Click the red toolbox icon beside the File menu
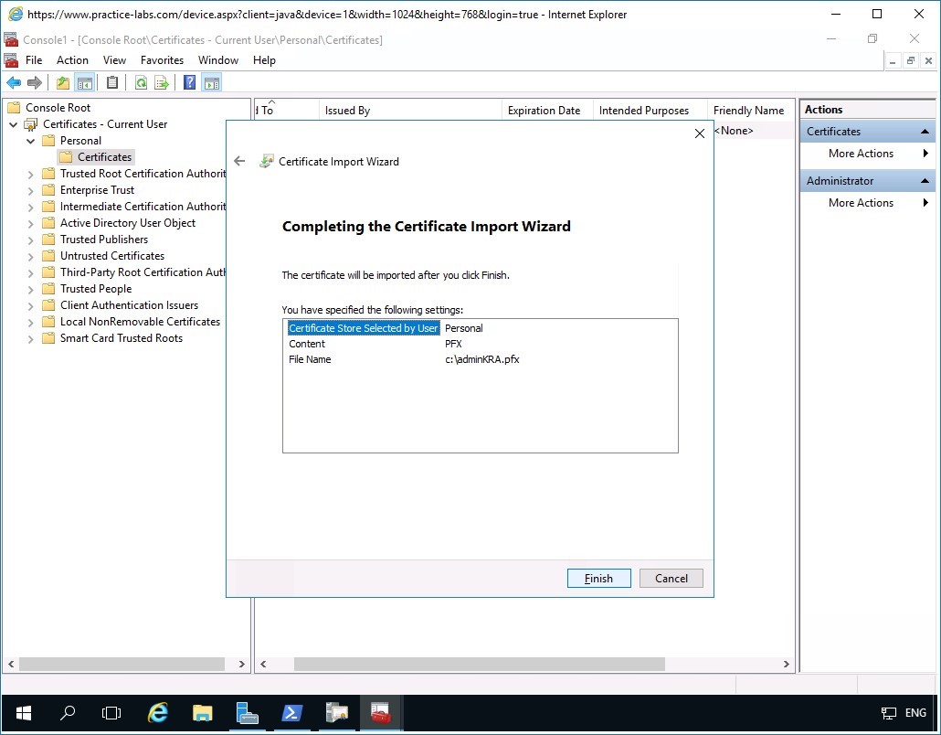 click(x=11, y=60)
